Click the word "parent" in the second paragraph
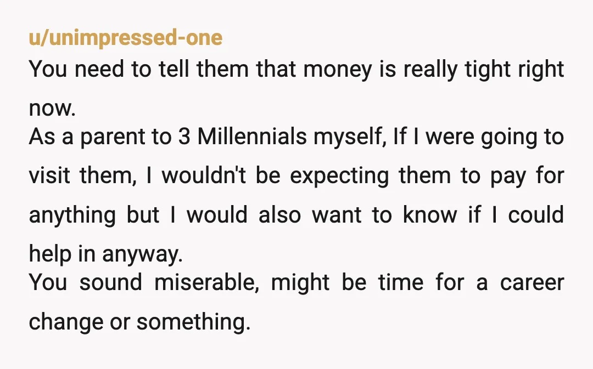593x369 pixels. coord(113,138)
